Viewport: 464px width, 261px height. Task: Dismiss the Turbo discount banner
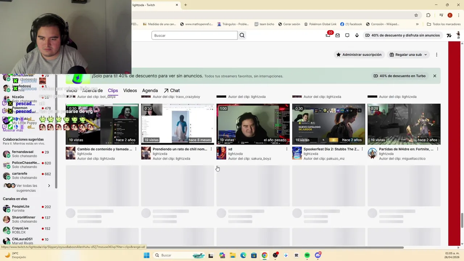pyautogui.click(x=435, y=76)
